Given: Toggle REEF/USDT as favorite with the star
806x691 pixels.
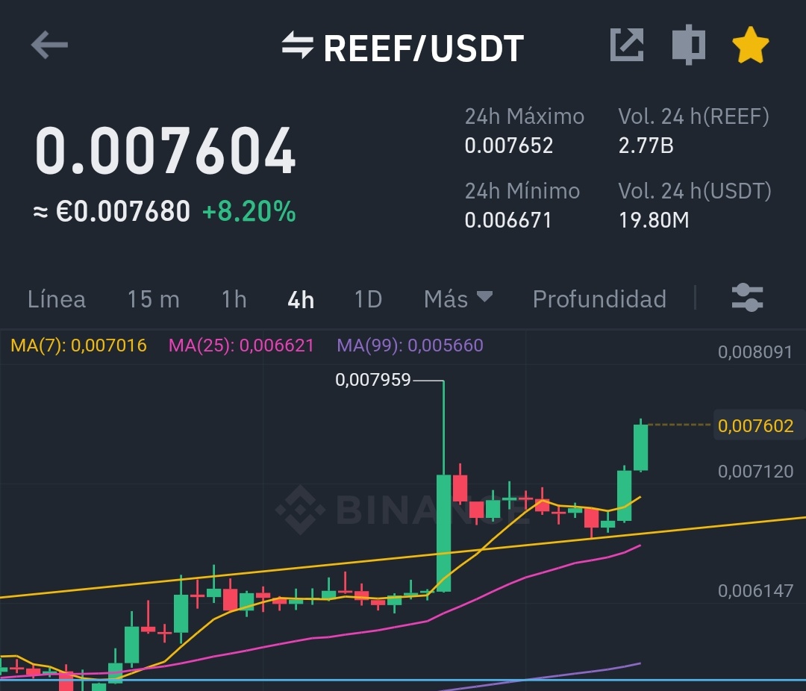Looking at the screenshot, I should coord(751,45).
